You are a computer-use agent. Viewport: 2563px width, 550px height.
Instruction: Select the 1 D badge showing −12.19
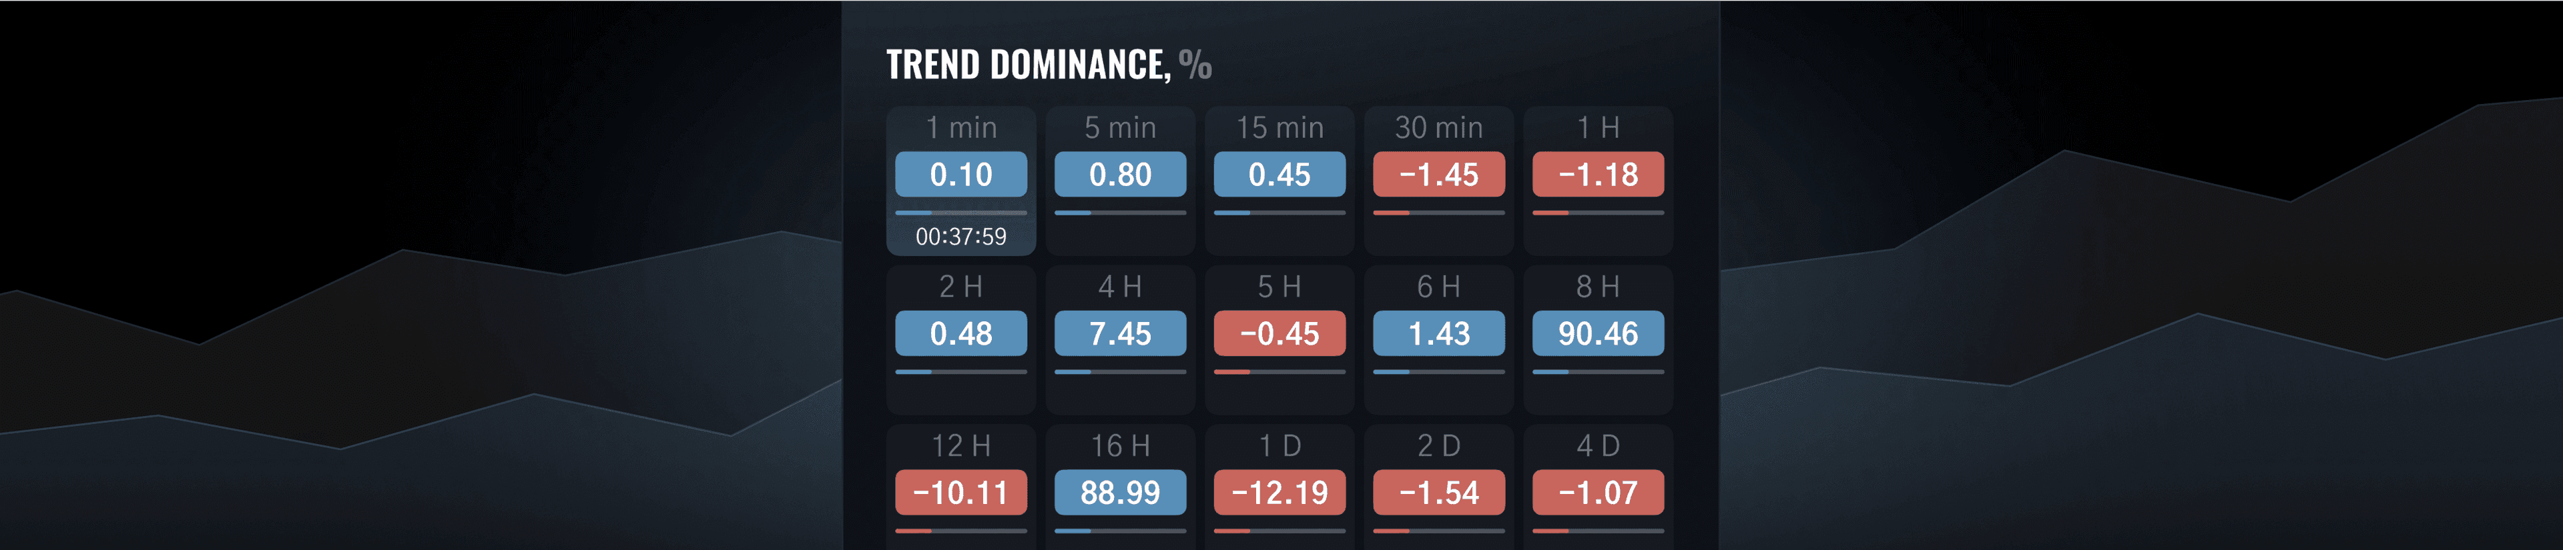pyautogui.click(x=1279, y=490)
